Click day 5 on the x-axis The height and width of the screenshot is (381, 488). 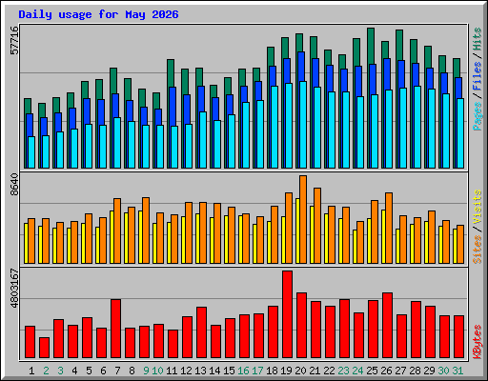point(89,371)
